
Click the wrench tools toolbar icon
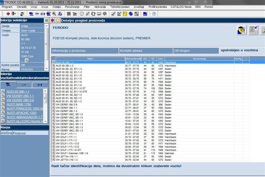click(x=87, y=14)
